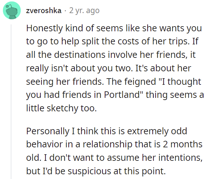Click the word 'suspicious' in the last line

89,171
